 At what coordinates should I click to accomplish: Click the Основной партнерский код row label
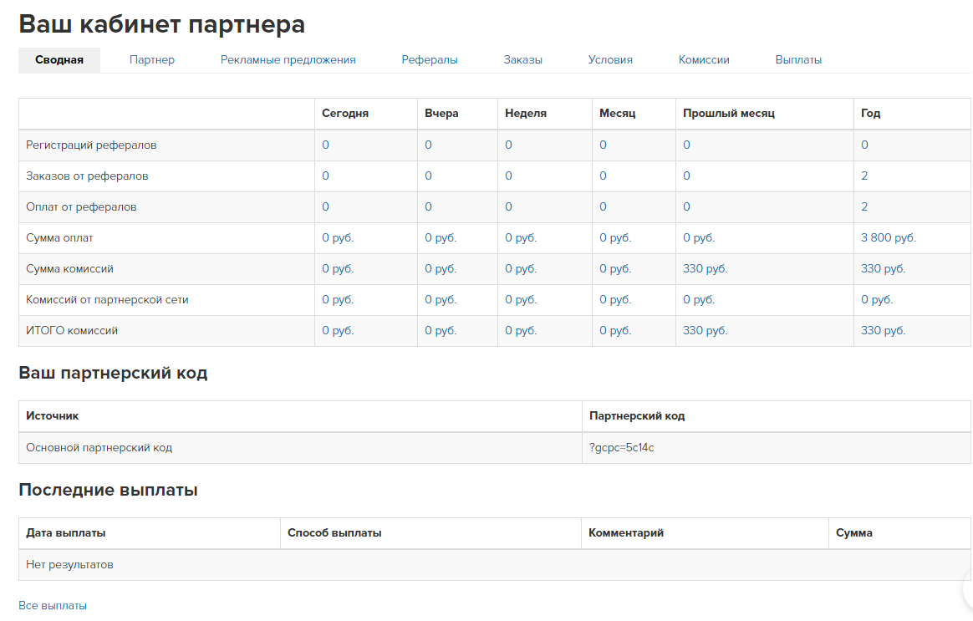point(99,447)
